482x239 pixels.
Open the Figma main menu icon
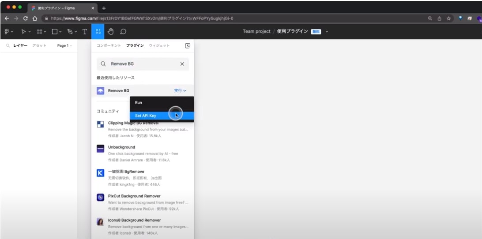7,32
